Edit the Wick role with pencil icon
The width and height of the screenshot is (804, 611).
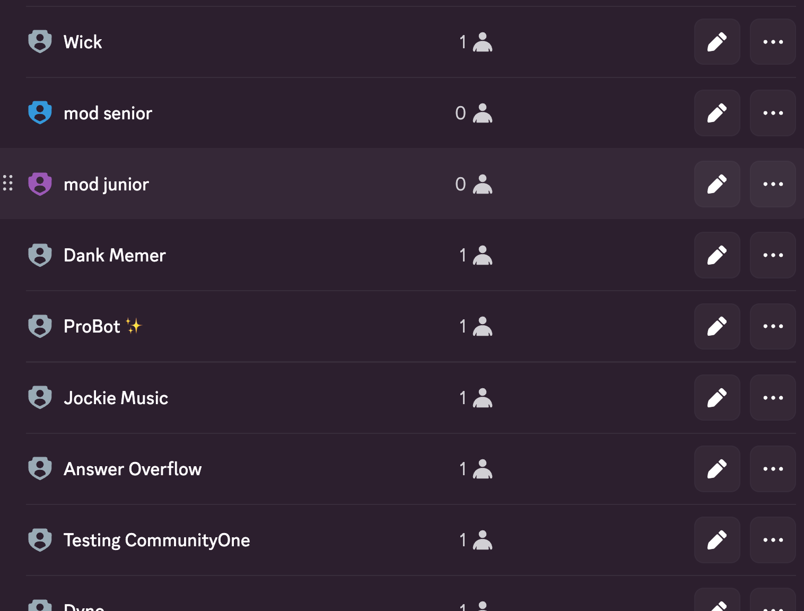717,42
